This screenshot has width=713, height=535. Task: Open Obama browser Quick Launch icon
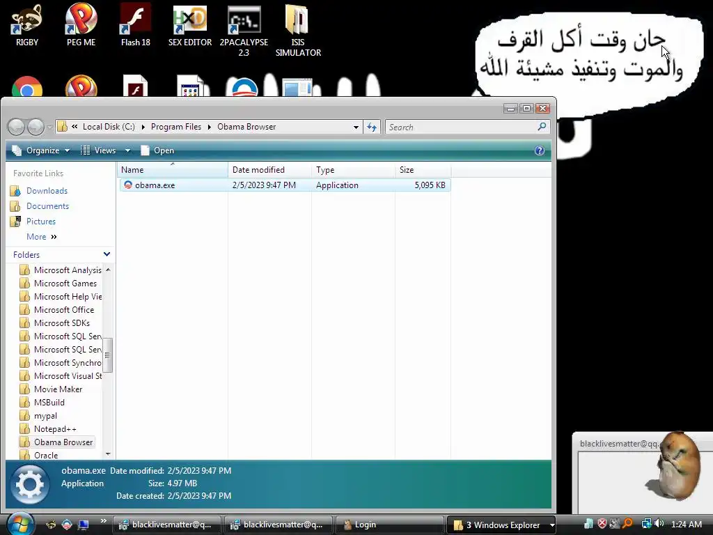[67, 525]
